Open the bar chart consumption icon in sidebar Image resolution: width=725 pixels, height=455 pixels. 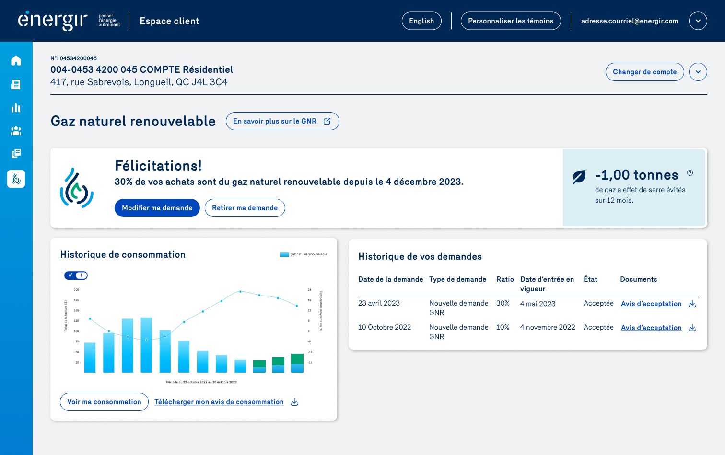(16, 108)
